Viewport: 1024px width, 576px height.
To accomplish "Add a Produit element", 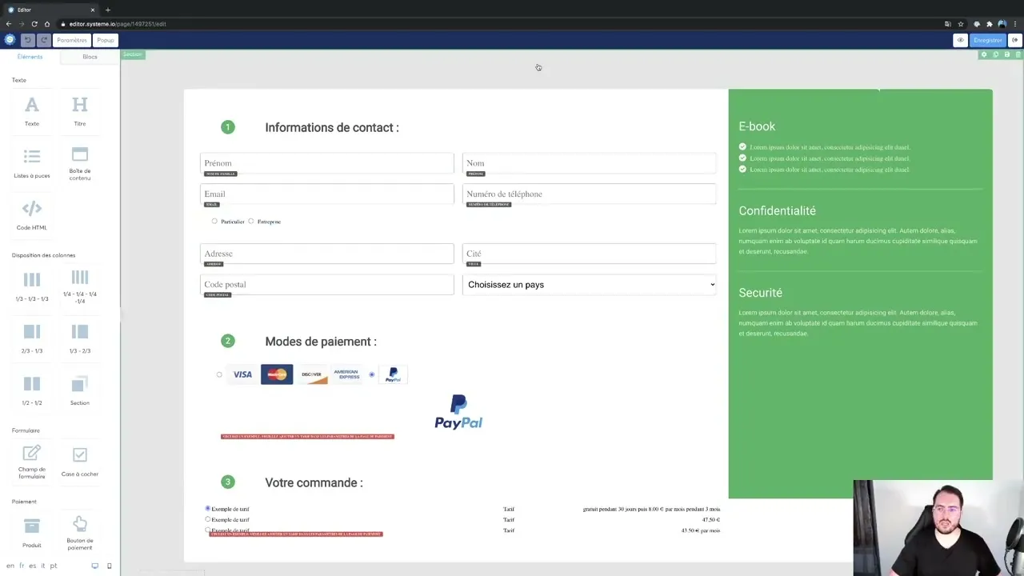I will click(x=31, y=530).
